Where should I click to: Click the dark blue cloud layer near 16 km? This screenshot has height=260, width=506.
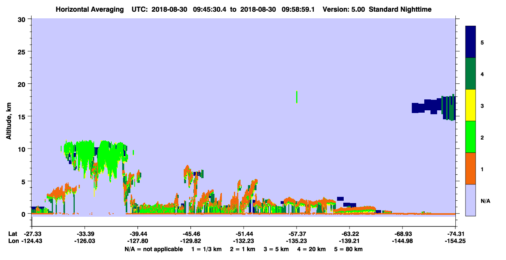[x=433, y=107]
